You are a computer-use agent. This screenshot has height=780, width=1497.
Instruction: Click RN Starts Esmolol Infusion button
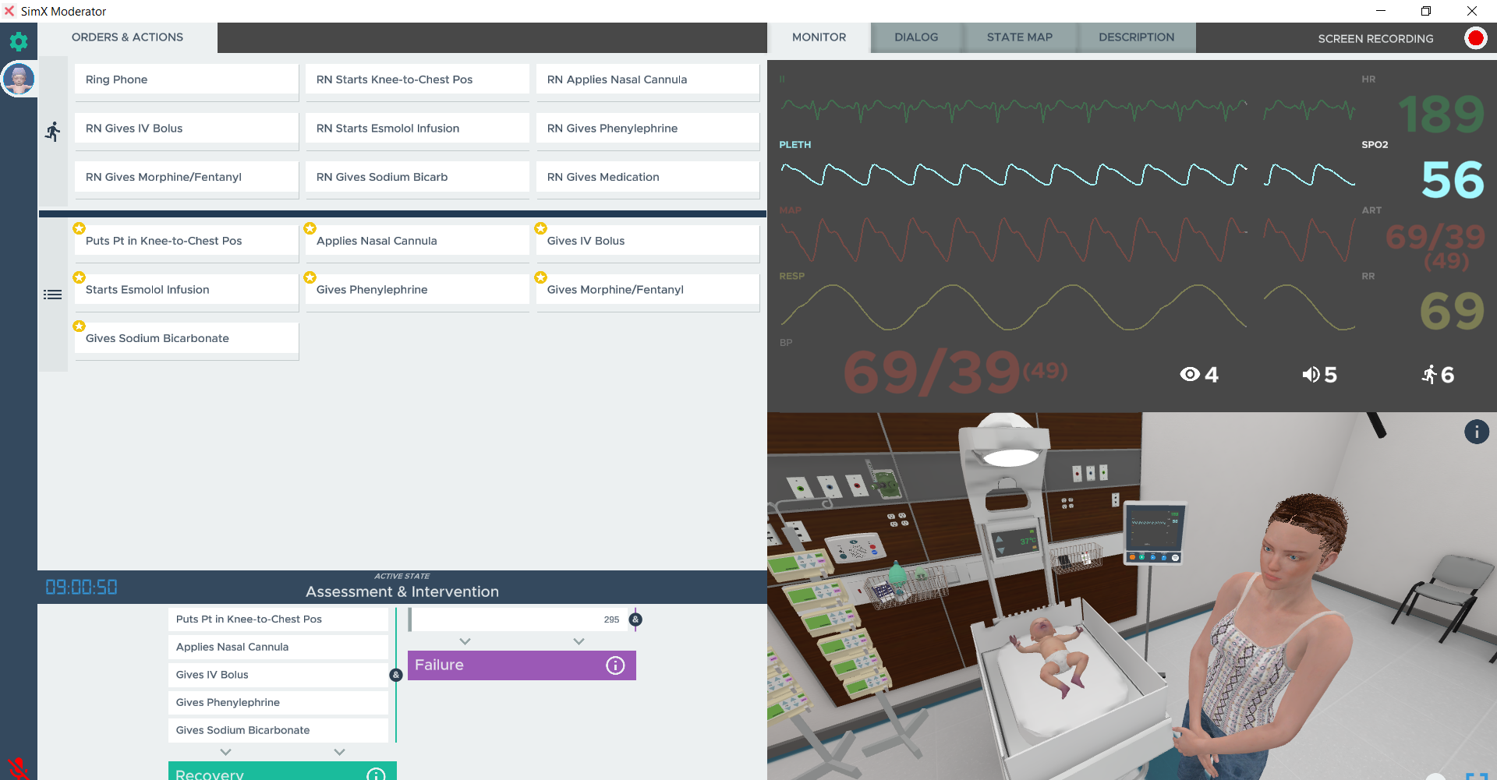417,129
